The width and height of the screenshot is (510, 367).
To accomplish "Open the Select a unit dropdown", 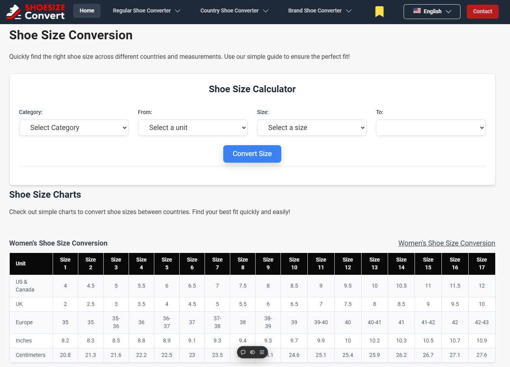I will pos(192,127).
